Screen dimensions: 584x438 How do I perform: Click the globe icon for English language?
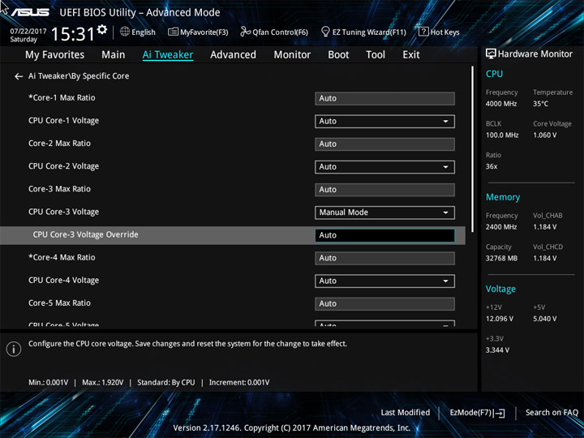(x=125, y=32)
